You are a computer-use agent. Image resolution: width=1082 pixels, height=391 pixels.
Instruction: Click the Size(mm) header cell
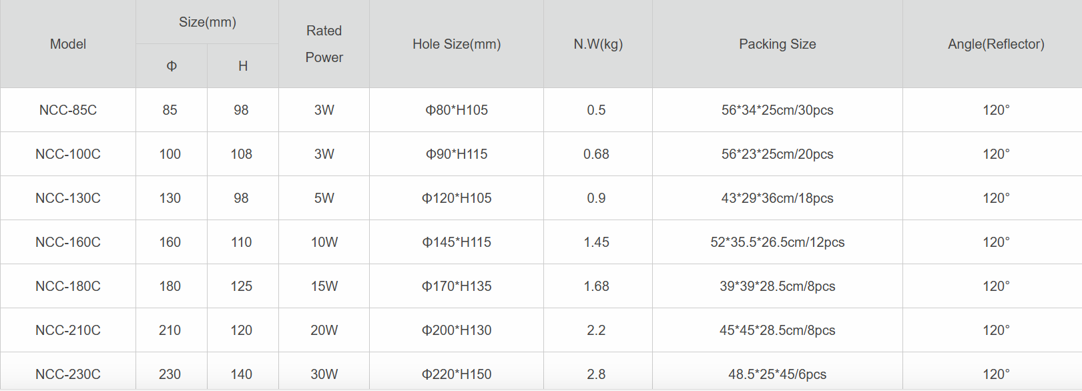pyautogui.click(x=208, y=22)
